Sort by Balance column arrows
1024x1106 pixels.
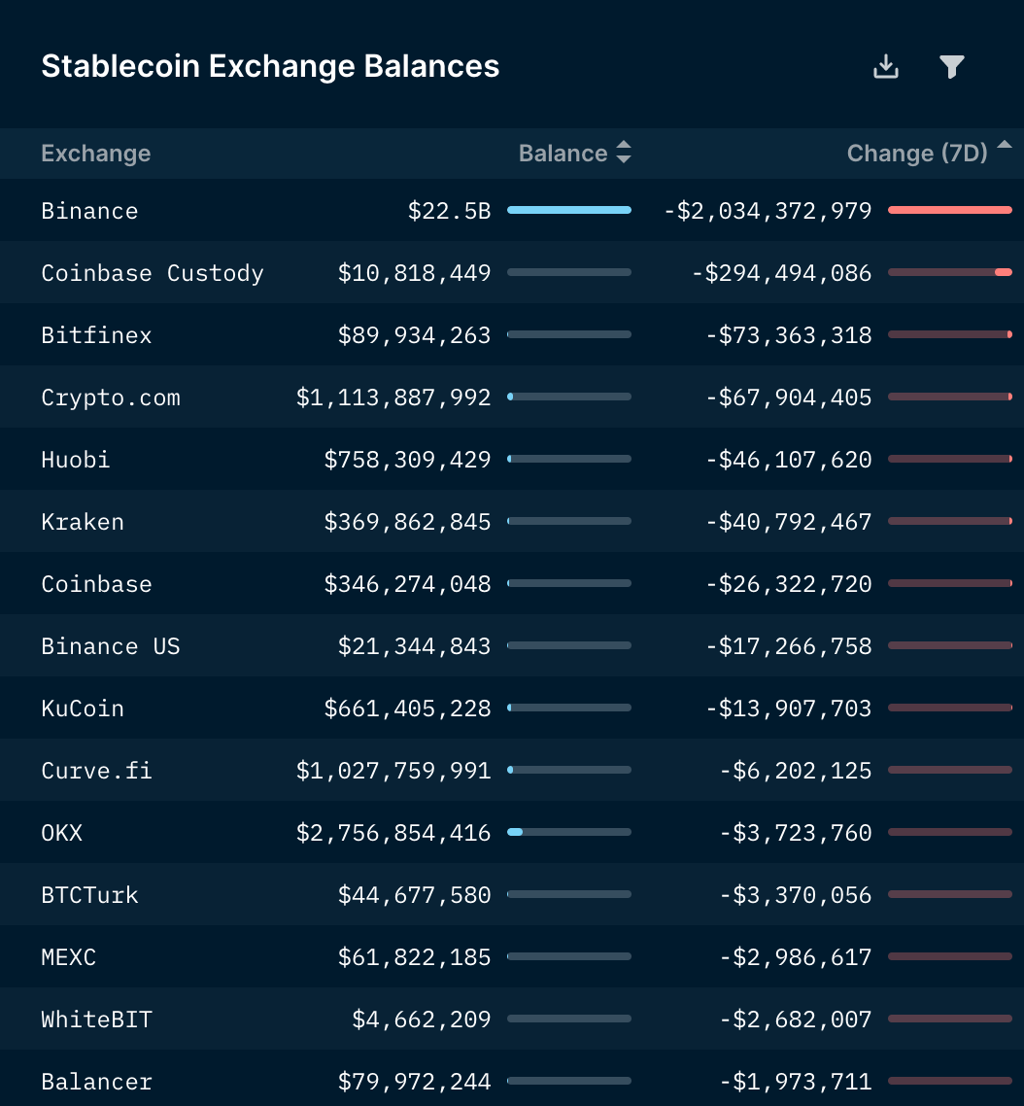[x=624, y=152]
